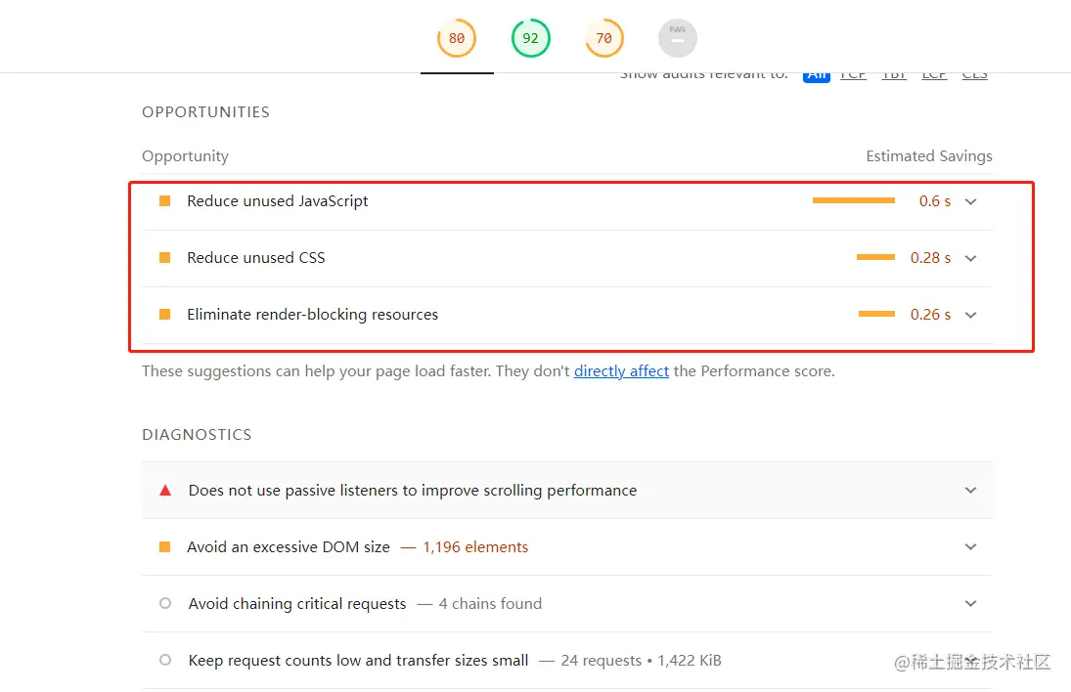
Task: Click the Reduce unused CSS audit title
Action: 256,258
